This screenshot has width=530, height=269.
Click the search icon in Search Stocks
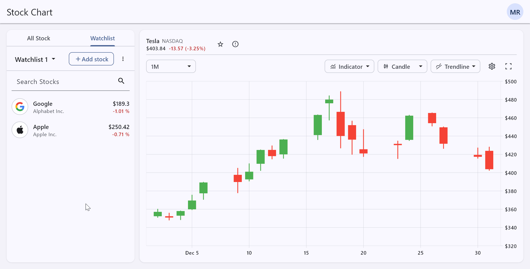121,81
